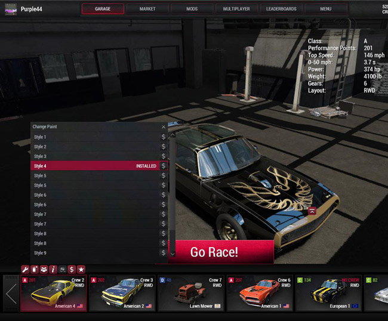Image resolution: width=388 pixels, height=321 pixels.
Task: Click the dollar icon on Style 4 row
Action: pyautogui.click(x=164, y=166)
